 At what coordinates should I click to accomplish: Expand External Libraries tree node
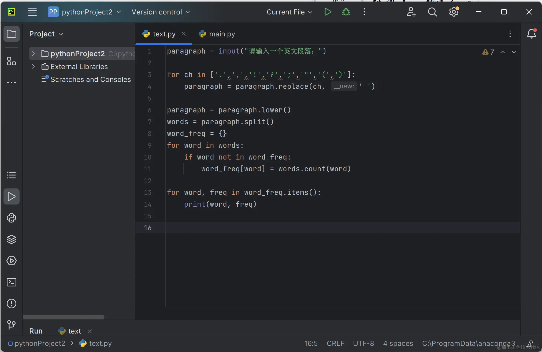(33, 66)
